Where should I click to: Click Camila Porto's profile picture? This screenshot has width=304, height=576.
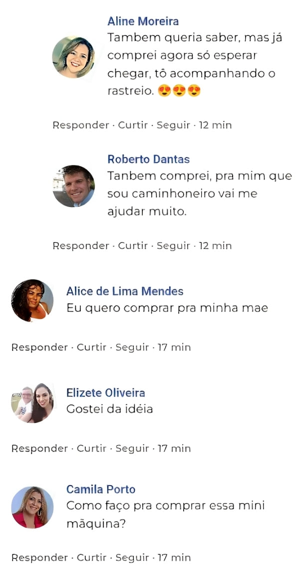[32, 507]
